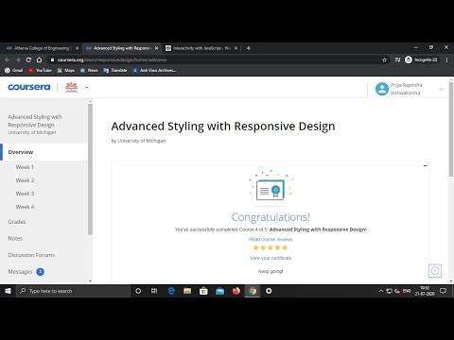Viewport: 454px width, 340px height.
Task: Open the media control icon in toolbar
Action: (x=397, y=59)
